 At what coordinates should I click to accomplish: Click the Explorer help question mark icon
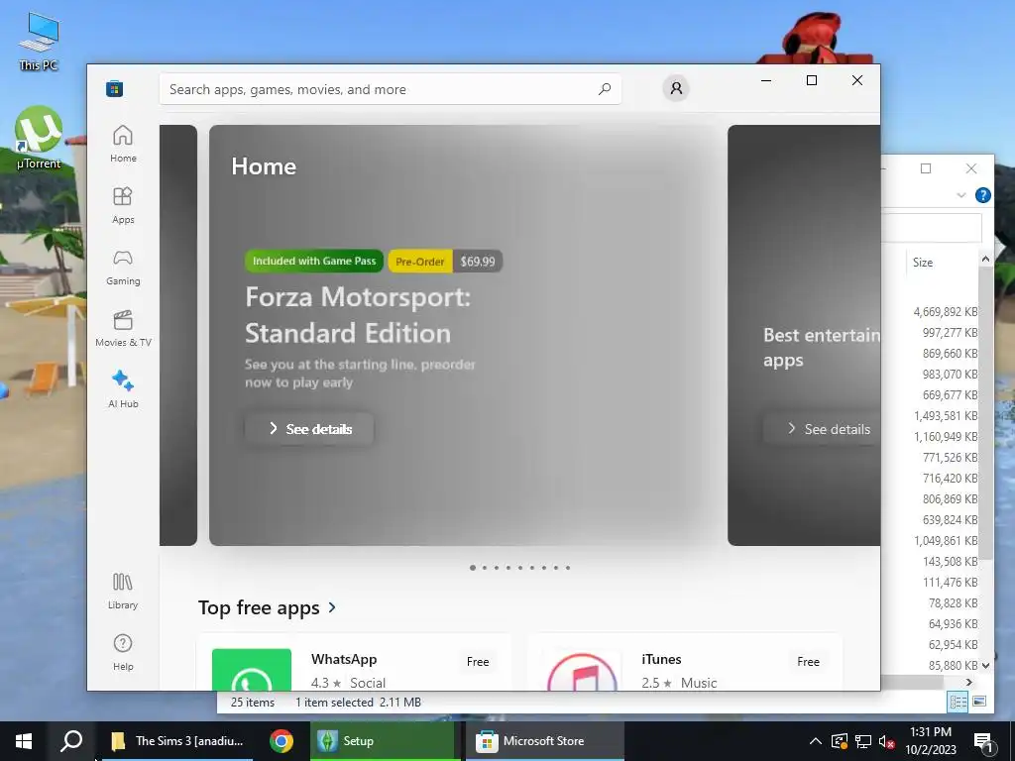(982, 195)
